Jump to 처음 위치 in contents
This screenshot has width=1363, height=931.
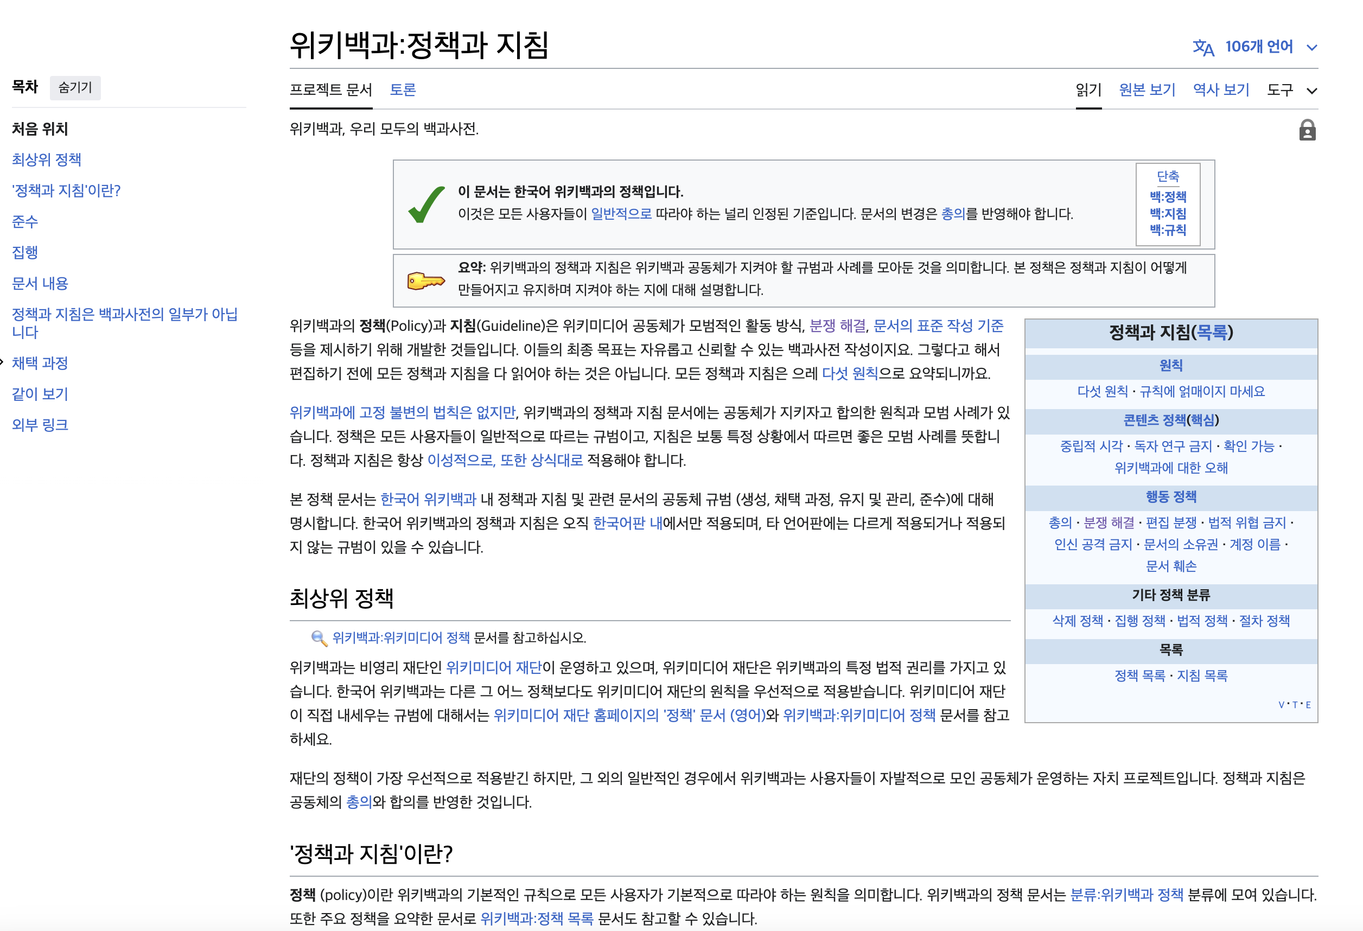(x=40, y=129)
